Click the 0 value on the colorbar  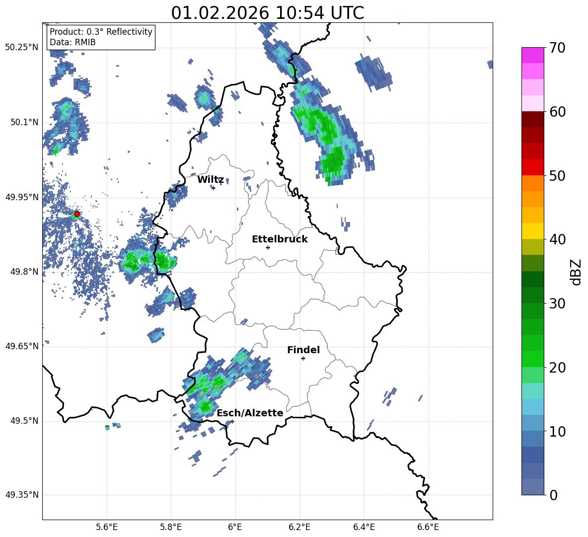click(x=553, y=495)
